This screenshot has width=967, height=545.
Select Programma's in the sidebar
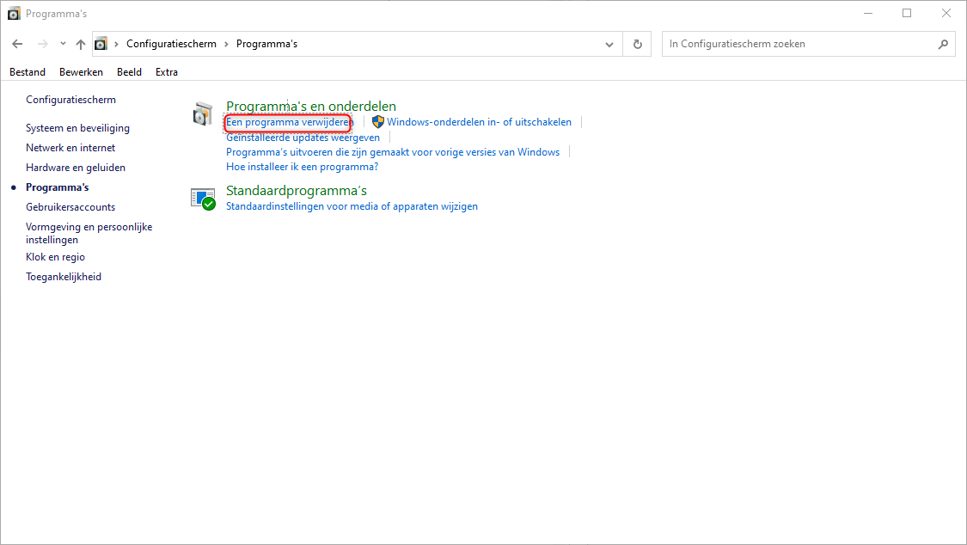[58, 187]
